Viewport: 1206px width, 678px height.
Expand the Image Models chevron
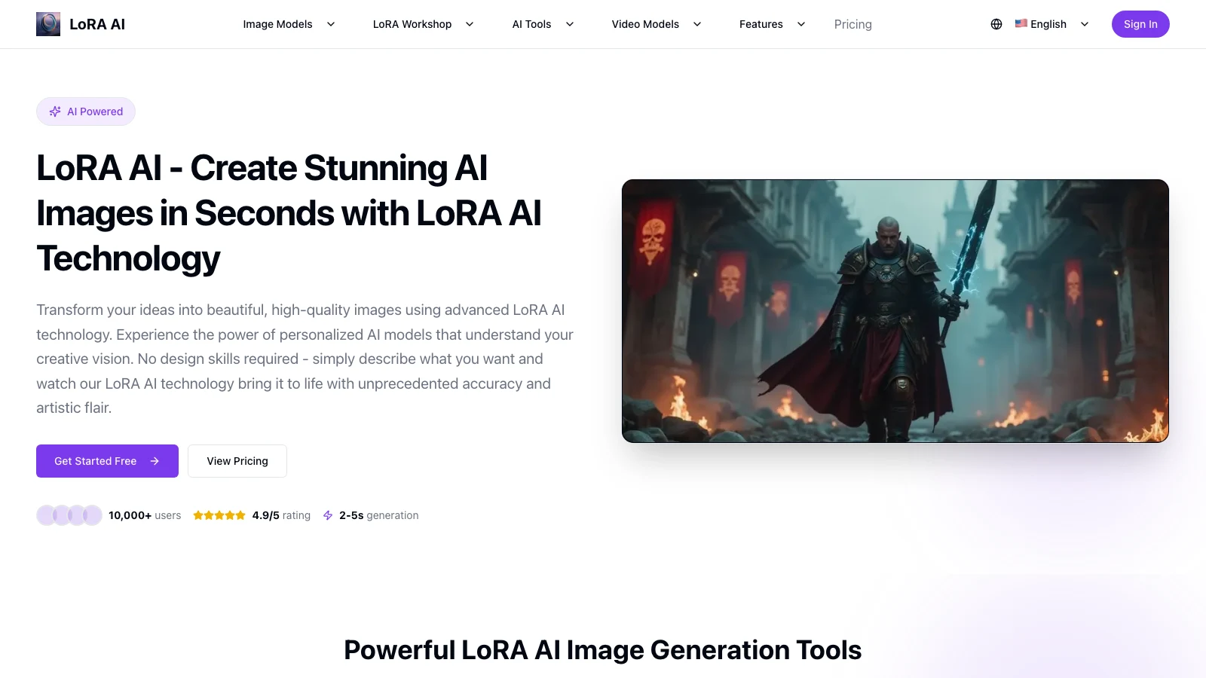(331, 24)
